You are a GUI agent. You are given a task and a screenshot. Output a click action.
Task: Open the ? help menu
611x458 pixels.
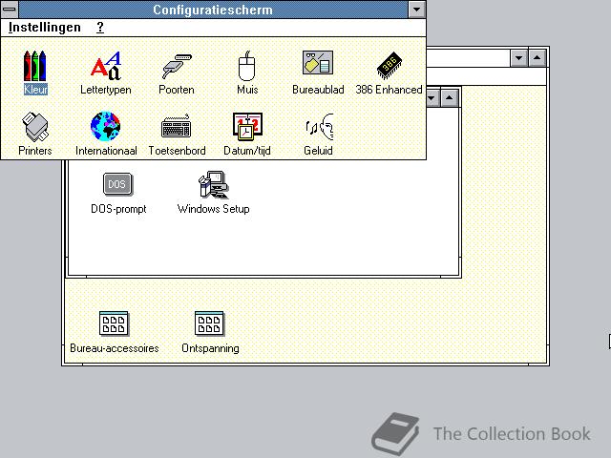coord(100,28)
